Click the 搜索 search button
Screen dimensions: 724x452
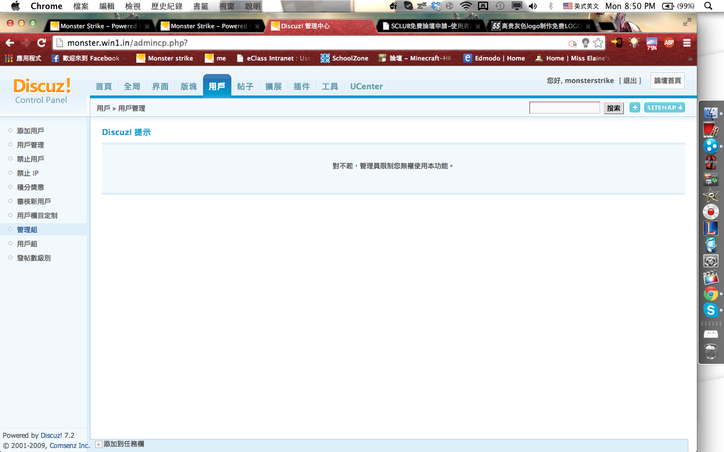614,108
